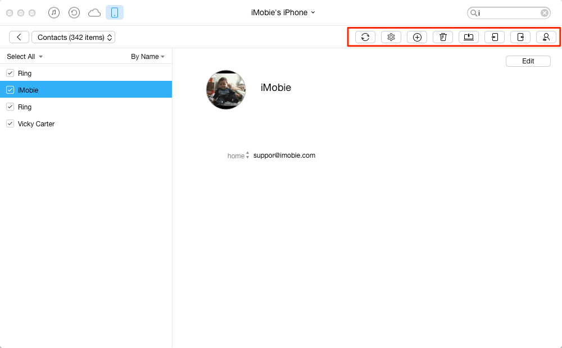Click the magnifier icon in search box
The image size is (562, 348).
(473, 13)
